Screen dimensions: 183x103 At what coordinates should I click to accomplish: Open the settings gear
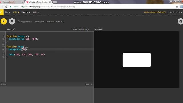[180, 21]
